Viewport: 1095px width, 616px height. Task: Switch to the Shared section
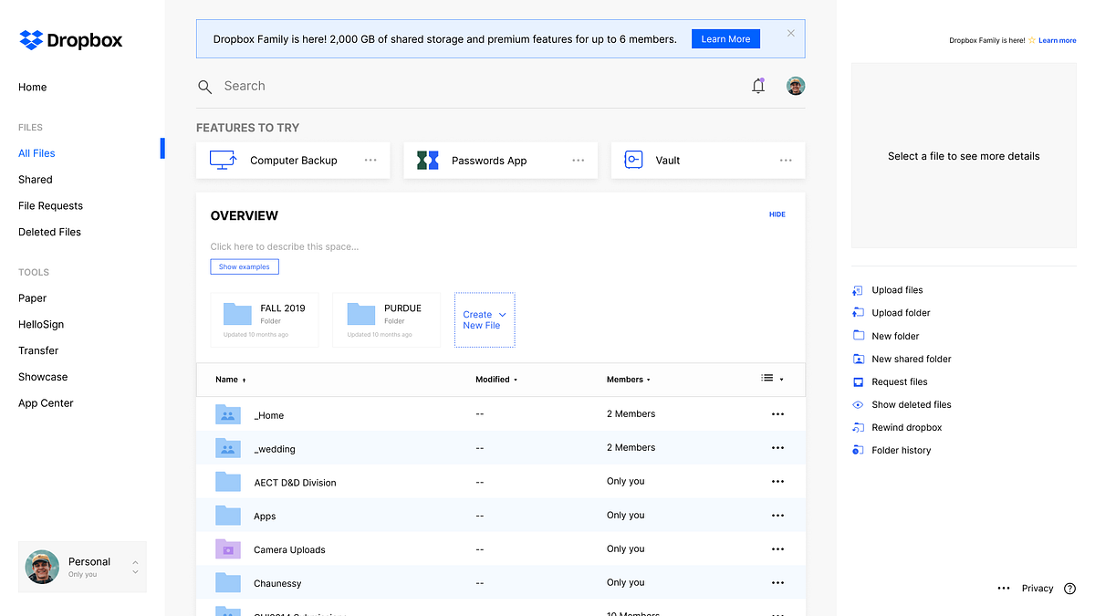35,179
